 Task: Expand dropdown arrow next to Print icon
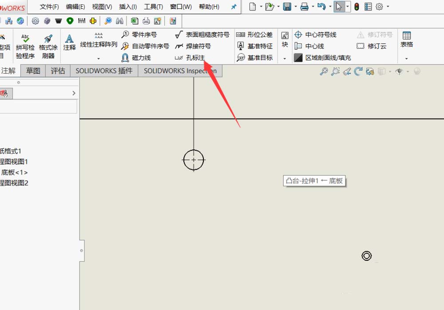(313, 7)
